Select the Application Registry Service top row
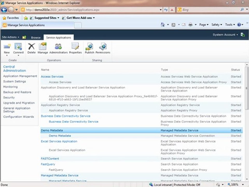249x187 pixels. (142, 105)
